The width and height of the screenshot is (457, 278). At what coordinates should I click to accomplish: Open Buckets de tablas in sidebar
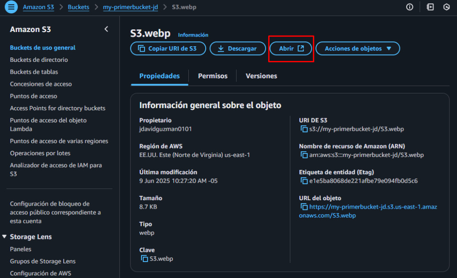[34, 72]
